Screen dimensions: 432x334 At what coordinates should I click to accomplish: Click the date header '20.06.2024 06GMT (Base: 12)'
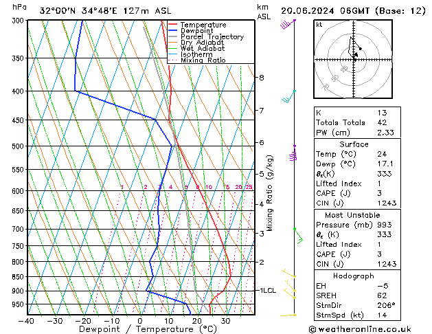pos(353,11)
